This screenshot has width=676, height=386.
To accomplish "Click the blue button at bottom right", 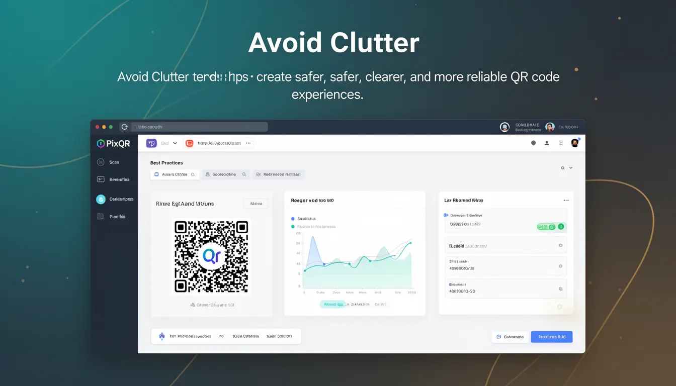I will tap(552, 337).
